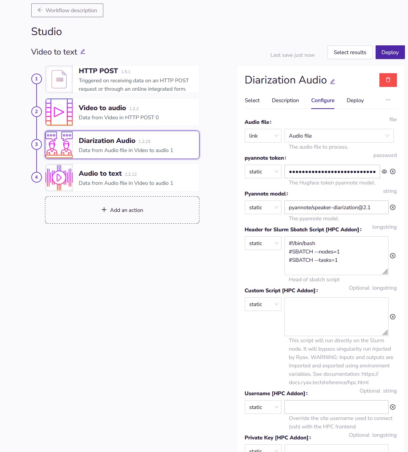Click the Select results button
This screenshot has height=452, width=408.
[x=350, y=52]
